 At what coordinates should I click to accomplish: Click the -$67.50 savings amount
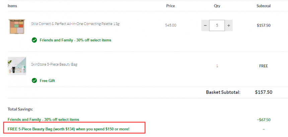point(264,120)
